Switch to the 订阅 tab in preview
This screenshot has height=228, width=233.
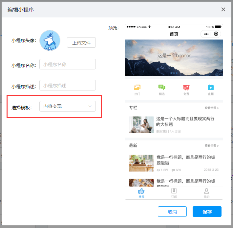[174, 193]
